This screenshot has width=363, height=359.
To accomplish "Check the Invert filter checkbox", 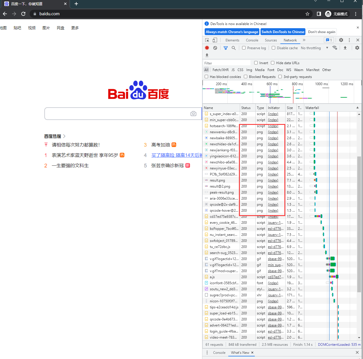I will coord(256,63).
